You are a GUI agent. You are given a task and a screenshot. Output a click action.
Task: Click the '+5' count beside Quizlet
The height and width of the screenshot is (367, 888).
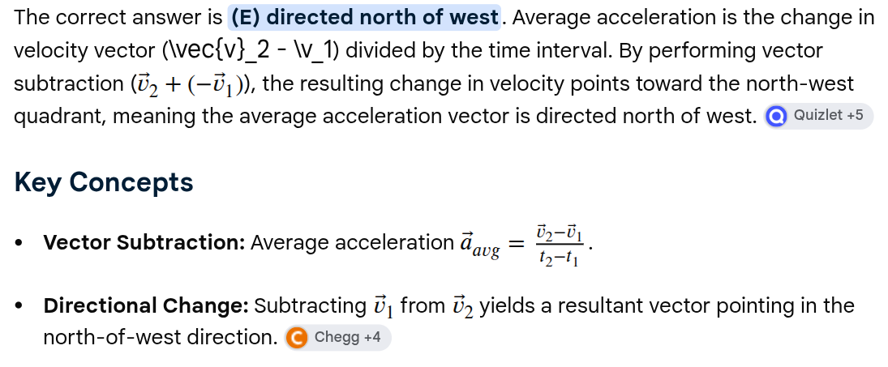tap(855, 116)
